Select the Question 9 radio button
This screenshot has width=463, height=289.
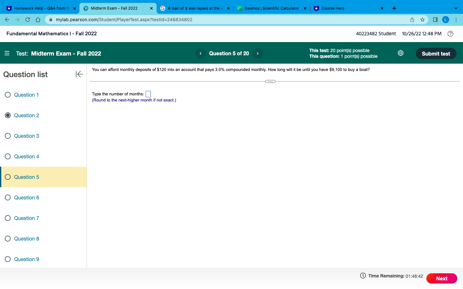8,259
